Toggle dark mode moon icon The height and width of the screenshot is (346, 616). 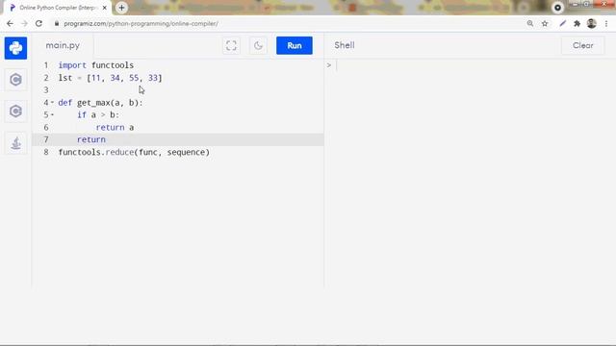(x=258, y=45)
